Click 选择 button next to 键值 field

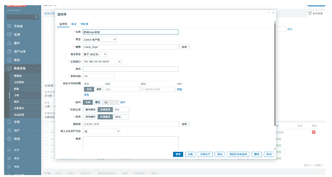184,47
